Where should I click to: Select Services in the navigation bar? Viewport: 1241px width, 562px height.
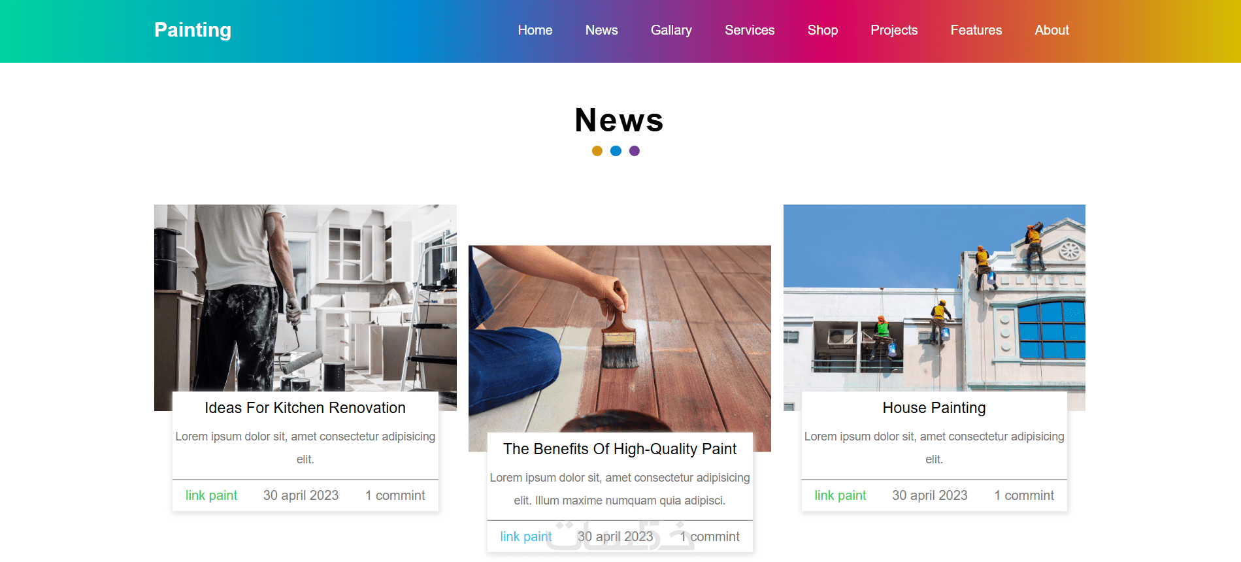pos(750,30)
